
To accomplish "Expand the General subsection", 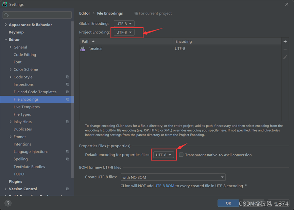I will click(x=11, y=47).
